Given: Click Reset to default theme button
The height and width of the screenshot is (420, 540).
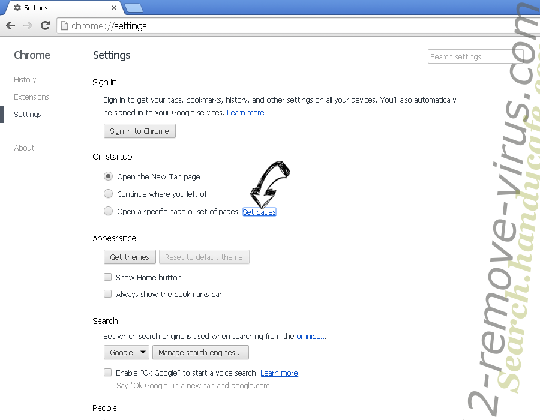Looking at the screenshot, I should pos(204,257).
